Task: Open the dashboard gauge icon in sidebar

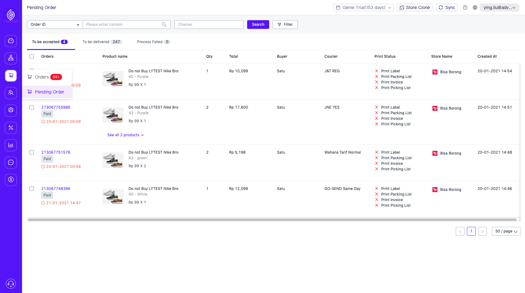Action: pos(11,41)
